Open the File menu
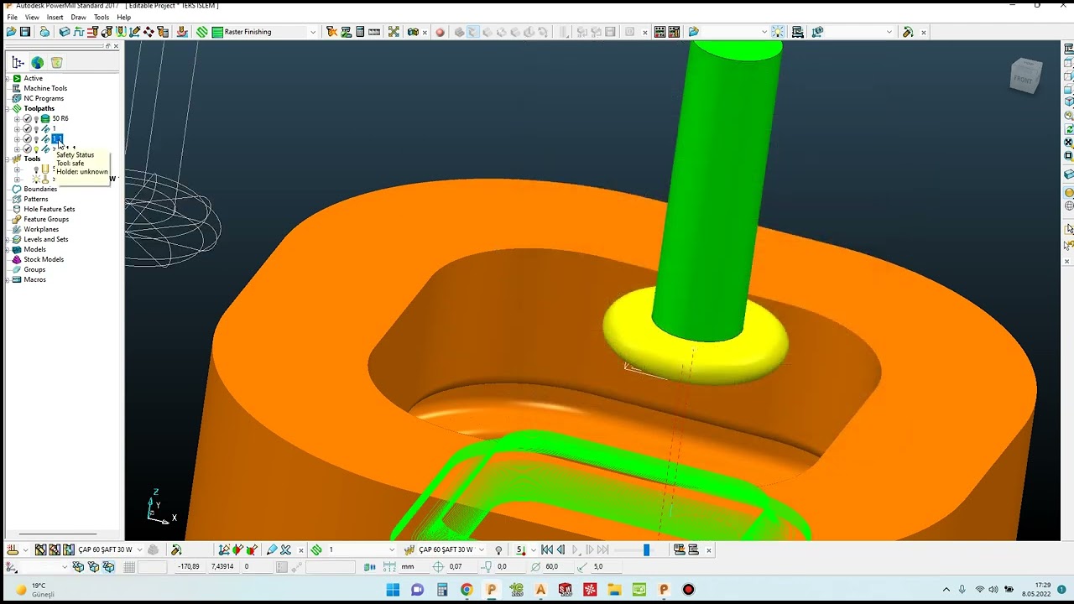 (x=12, y=17)
